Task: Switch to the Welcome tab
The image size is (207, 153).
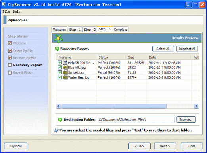Action: pyautogui.click(x=59, y=30)
